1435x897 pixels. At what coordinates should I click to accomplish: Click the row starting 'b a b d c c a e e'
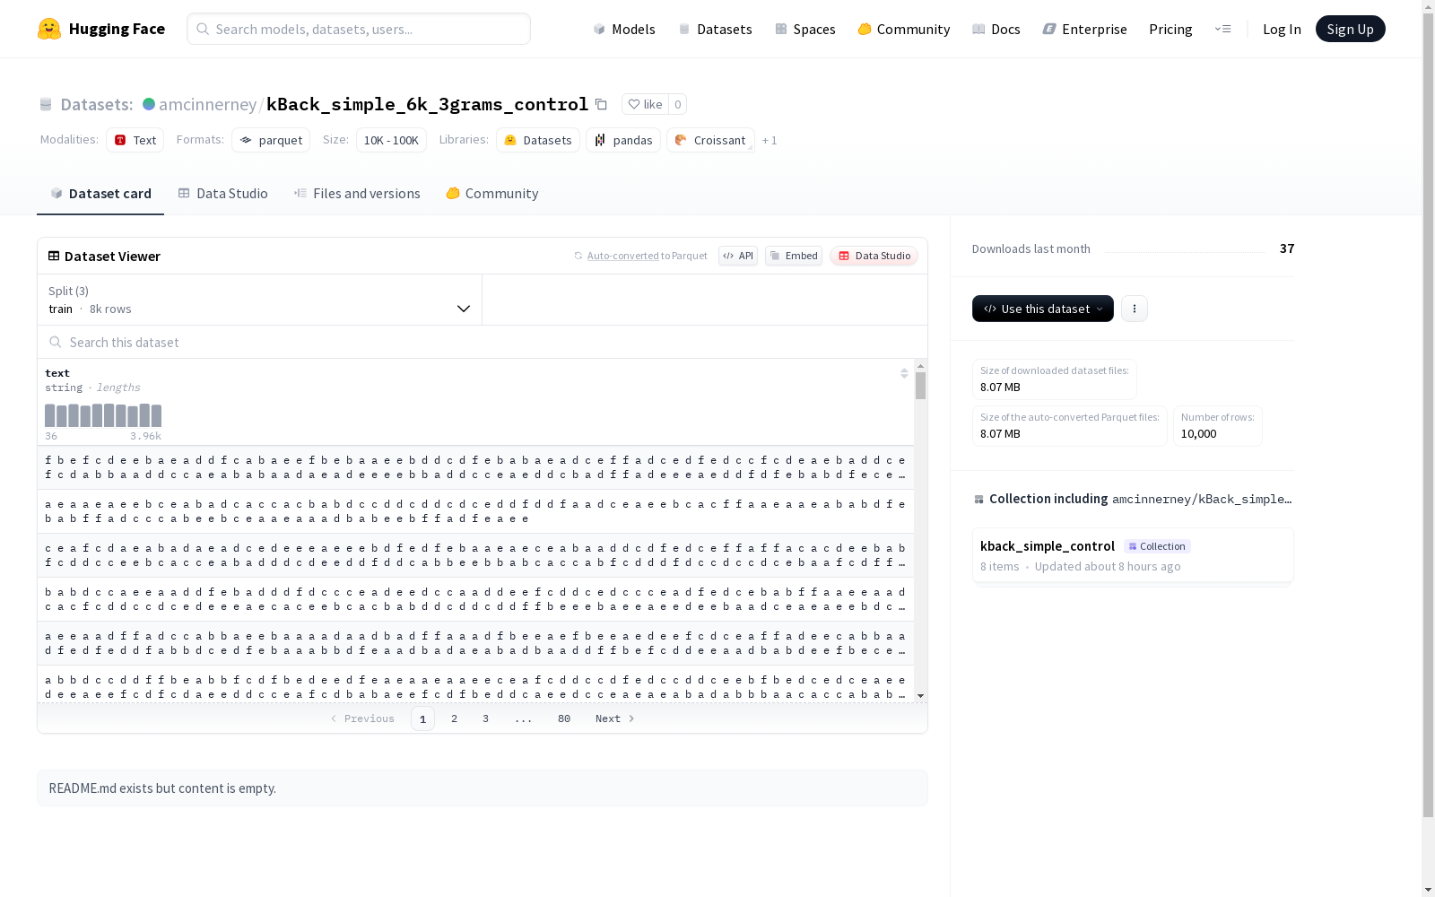click(x=475, y=599)
